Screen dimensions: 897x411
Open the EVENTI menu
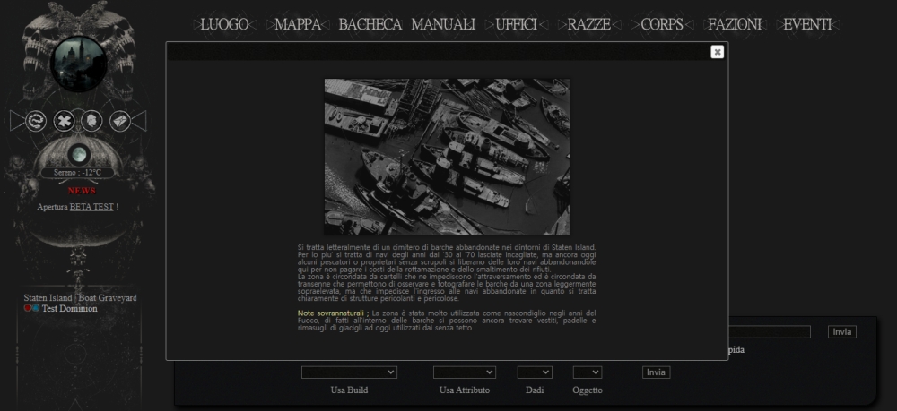pyautogui.click(x=807, y=24)
